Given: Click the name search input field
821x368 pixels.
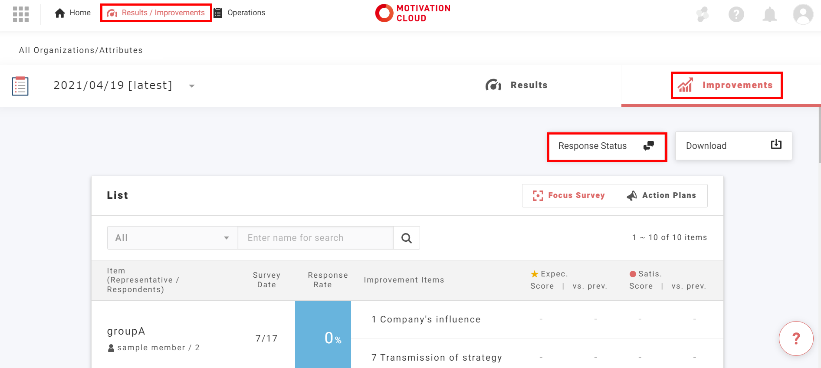Looking at the screenshot, I should click(315, 238).
